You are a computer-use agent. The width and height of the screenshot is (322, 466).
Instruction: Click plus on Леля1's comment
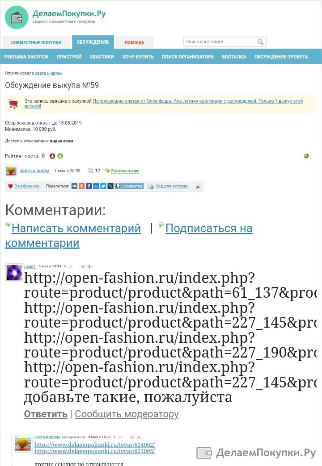point(89,266)
